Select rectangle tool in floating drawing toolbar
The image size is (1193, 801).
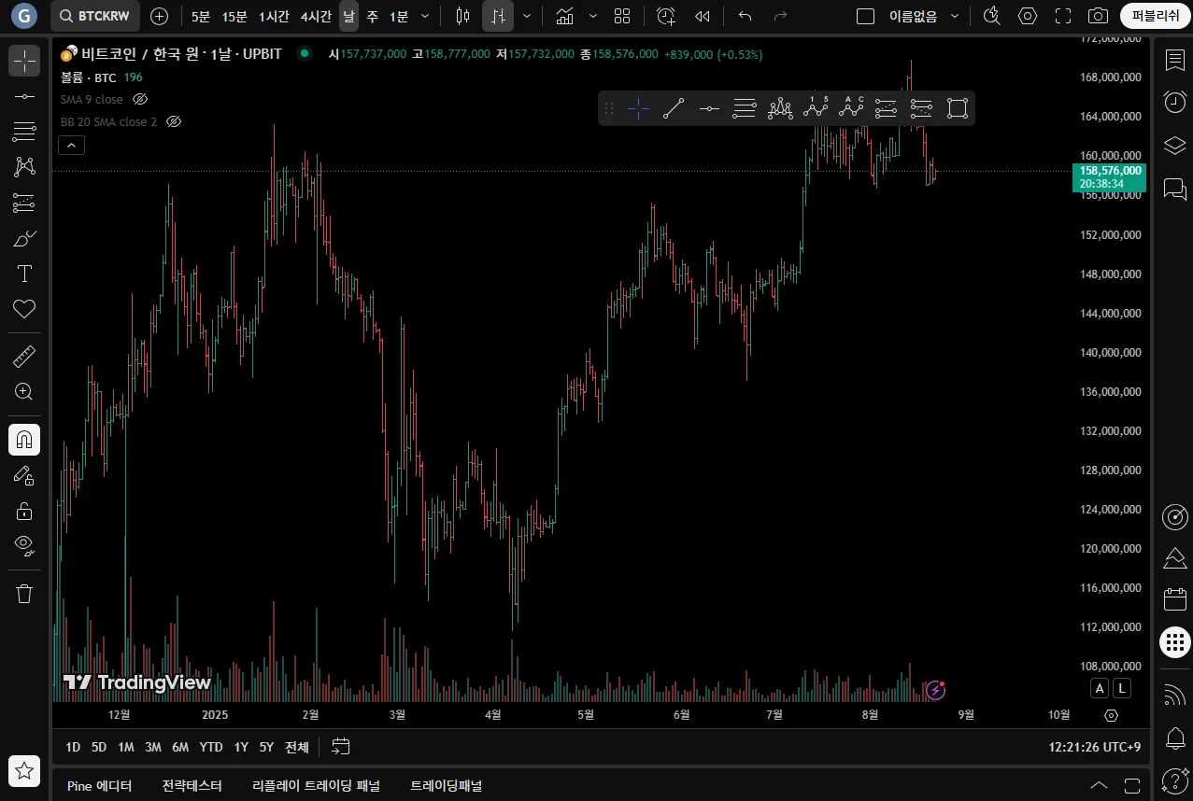957,108
